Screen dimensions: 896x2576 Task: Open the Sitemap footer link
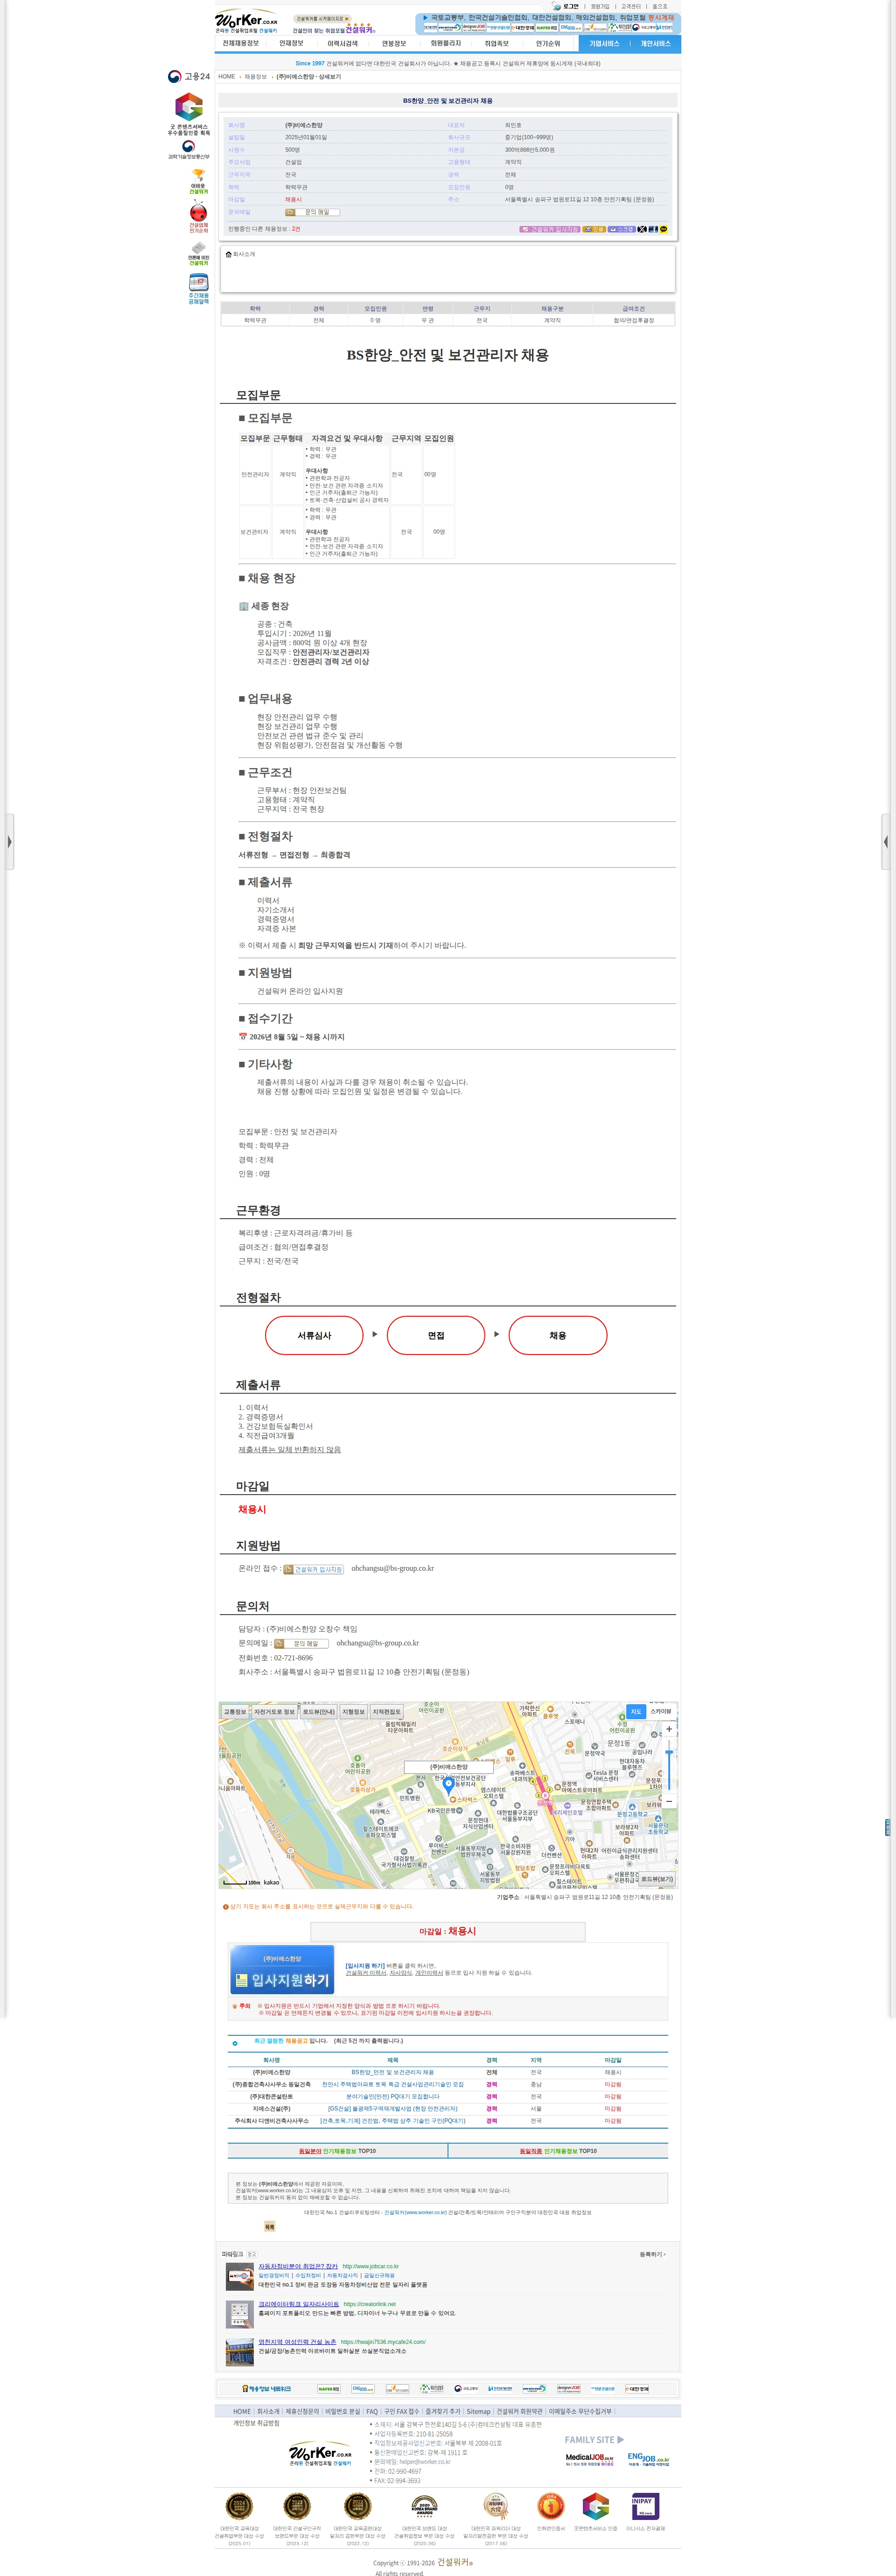pos(478,2412)
